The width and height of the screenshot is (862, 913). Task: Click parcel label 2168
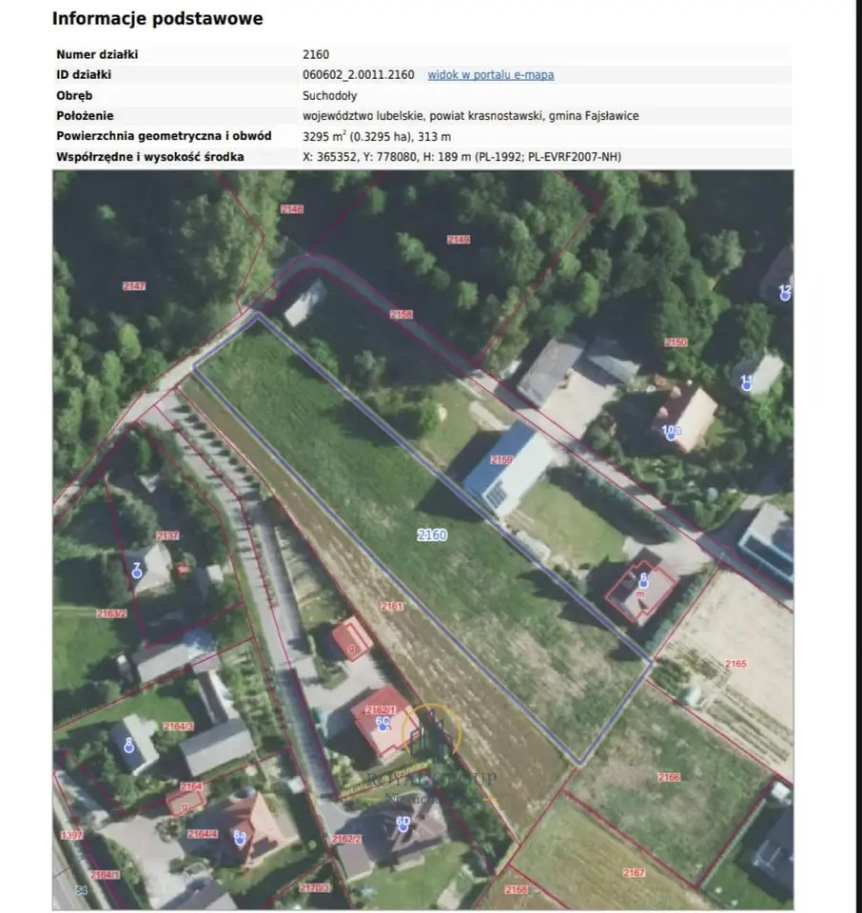coord(516,890)
